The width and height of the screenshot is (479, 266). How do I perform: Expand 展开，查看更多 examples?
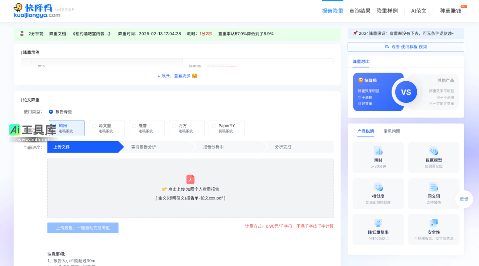177,75
